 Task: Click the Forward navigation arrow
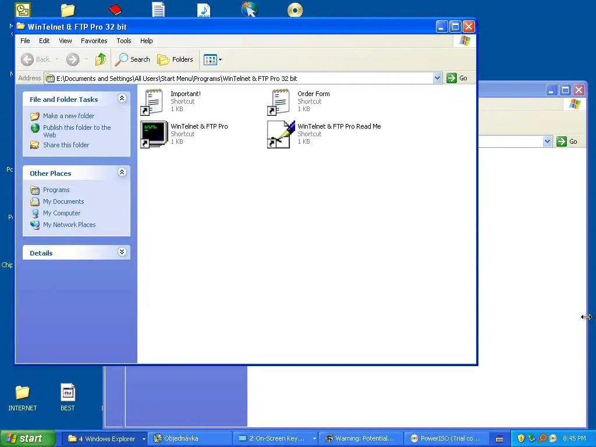click(x=73, y=59)
